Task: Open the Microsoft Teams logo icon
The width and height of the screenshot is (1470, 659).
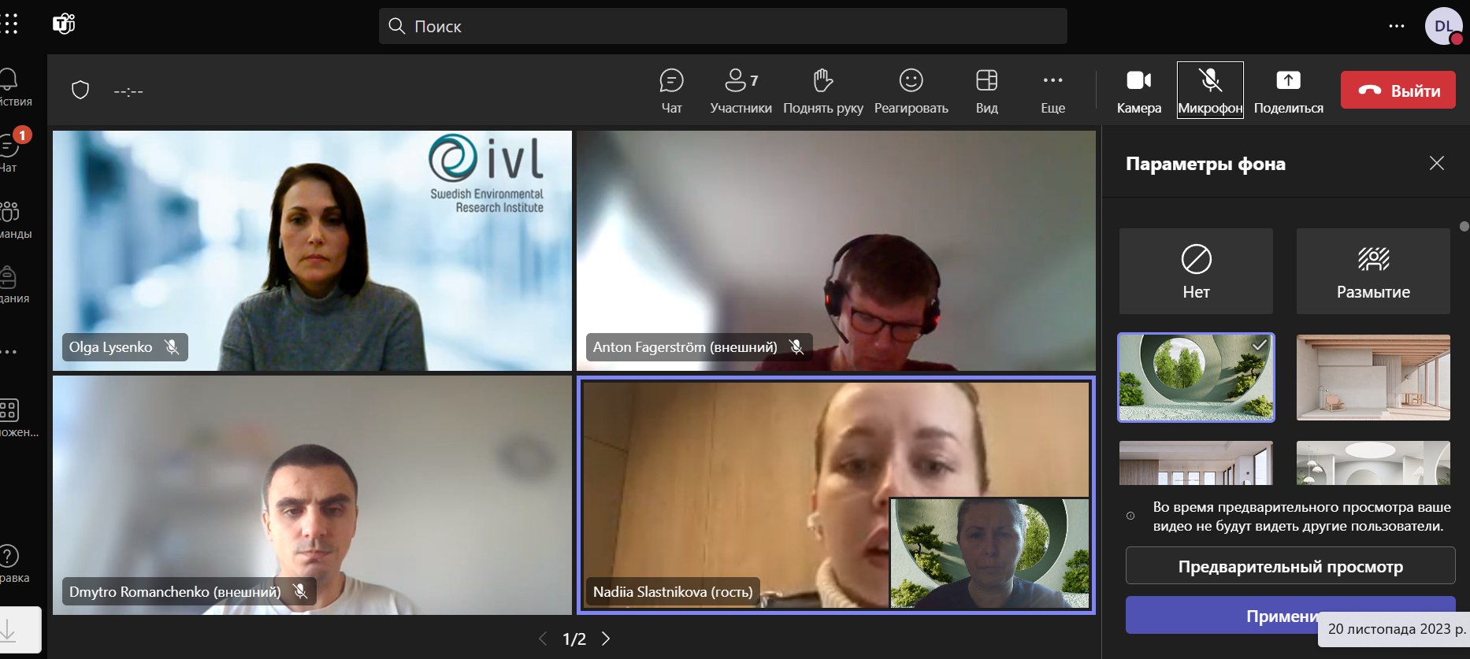Action: pos(64,24)
